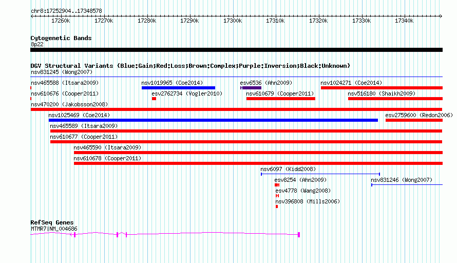Click the 17300k ruler tick label
457x263 pixels.
[x=233, y=21]
